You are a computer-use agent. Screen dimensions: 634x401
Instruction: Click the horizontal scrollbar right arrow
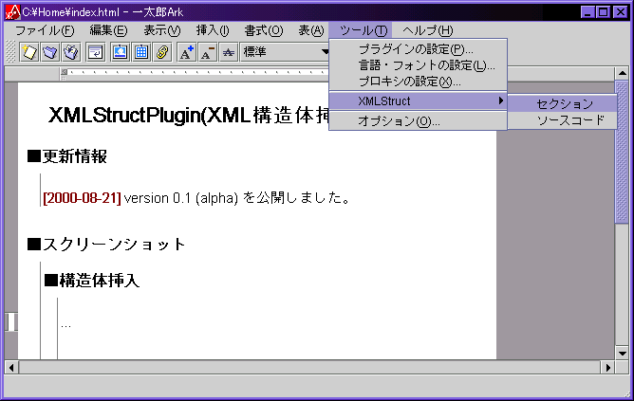click(607, 368)
